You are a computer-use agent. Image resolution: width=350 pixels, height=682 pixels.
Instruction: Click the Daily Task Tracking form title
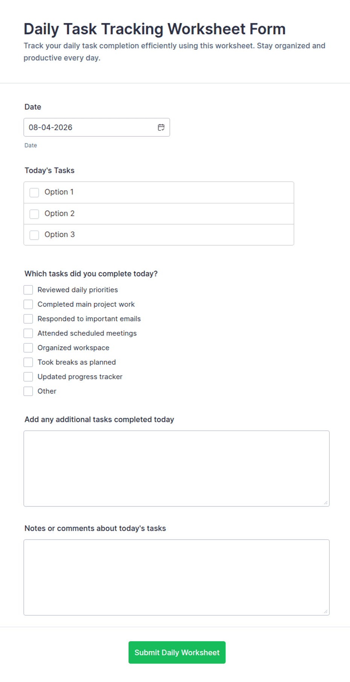pyautogui.click(x=155, y=29)
